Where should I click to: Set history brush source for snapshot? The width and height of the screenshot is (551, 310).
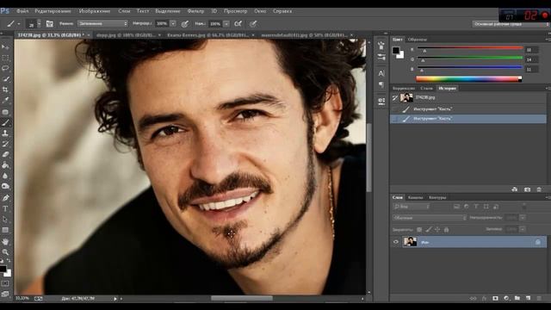pyautogui.click(x=395, y=97)
